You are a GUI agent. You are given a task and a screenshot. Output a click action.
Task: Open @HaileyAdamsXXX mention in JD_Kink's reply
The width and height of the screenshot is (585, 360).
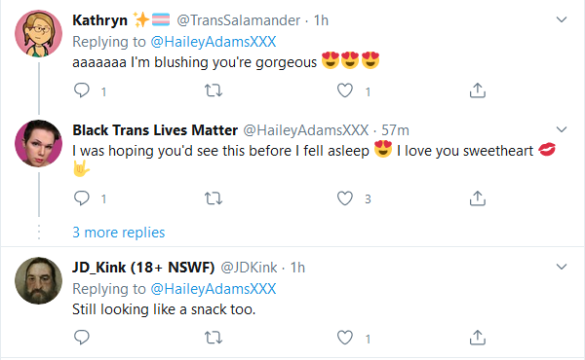[213, 289]
